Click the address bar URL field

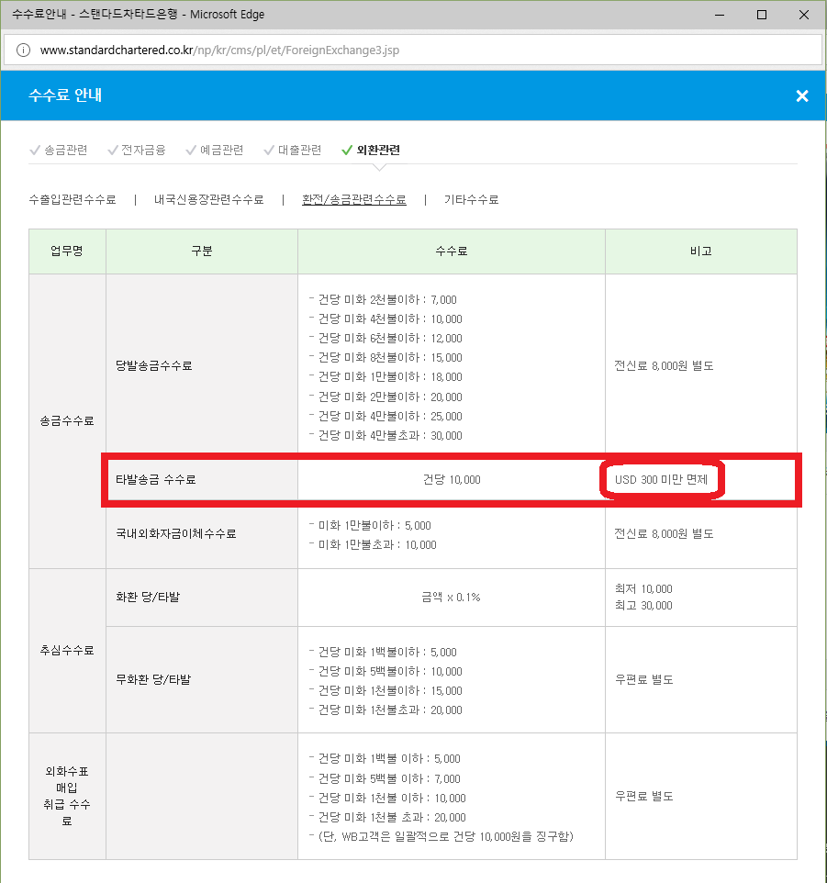tap(413, 50)
